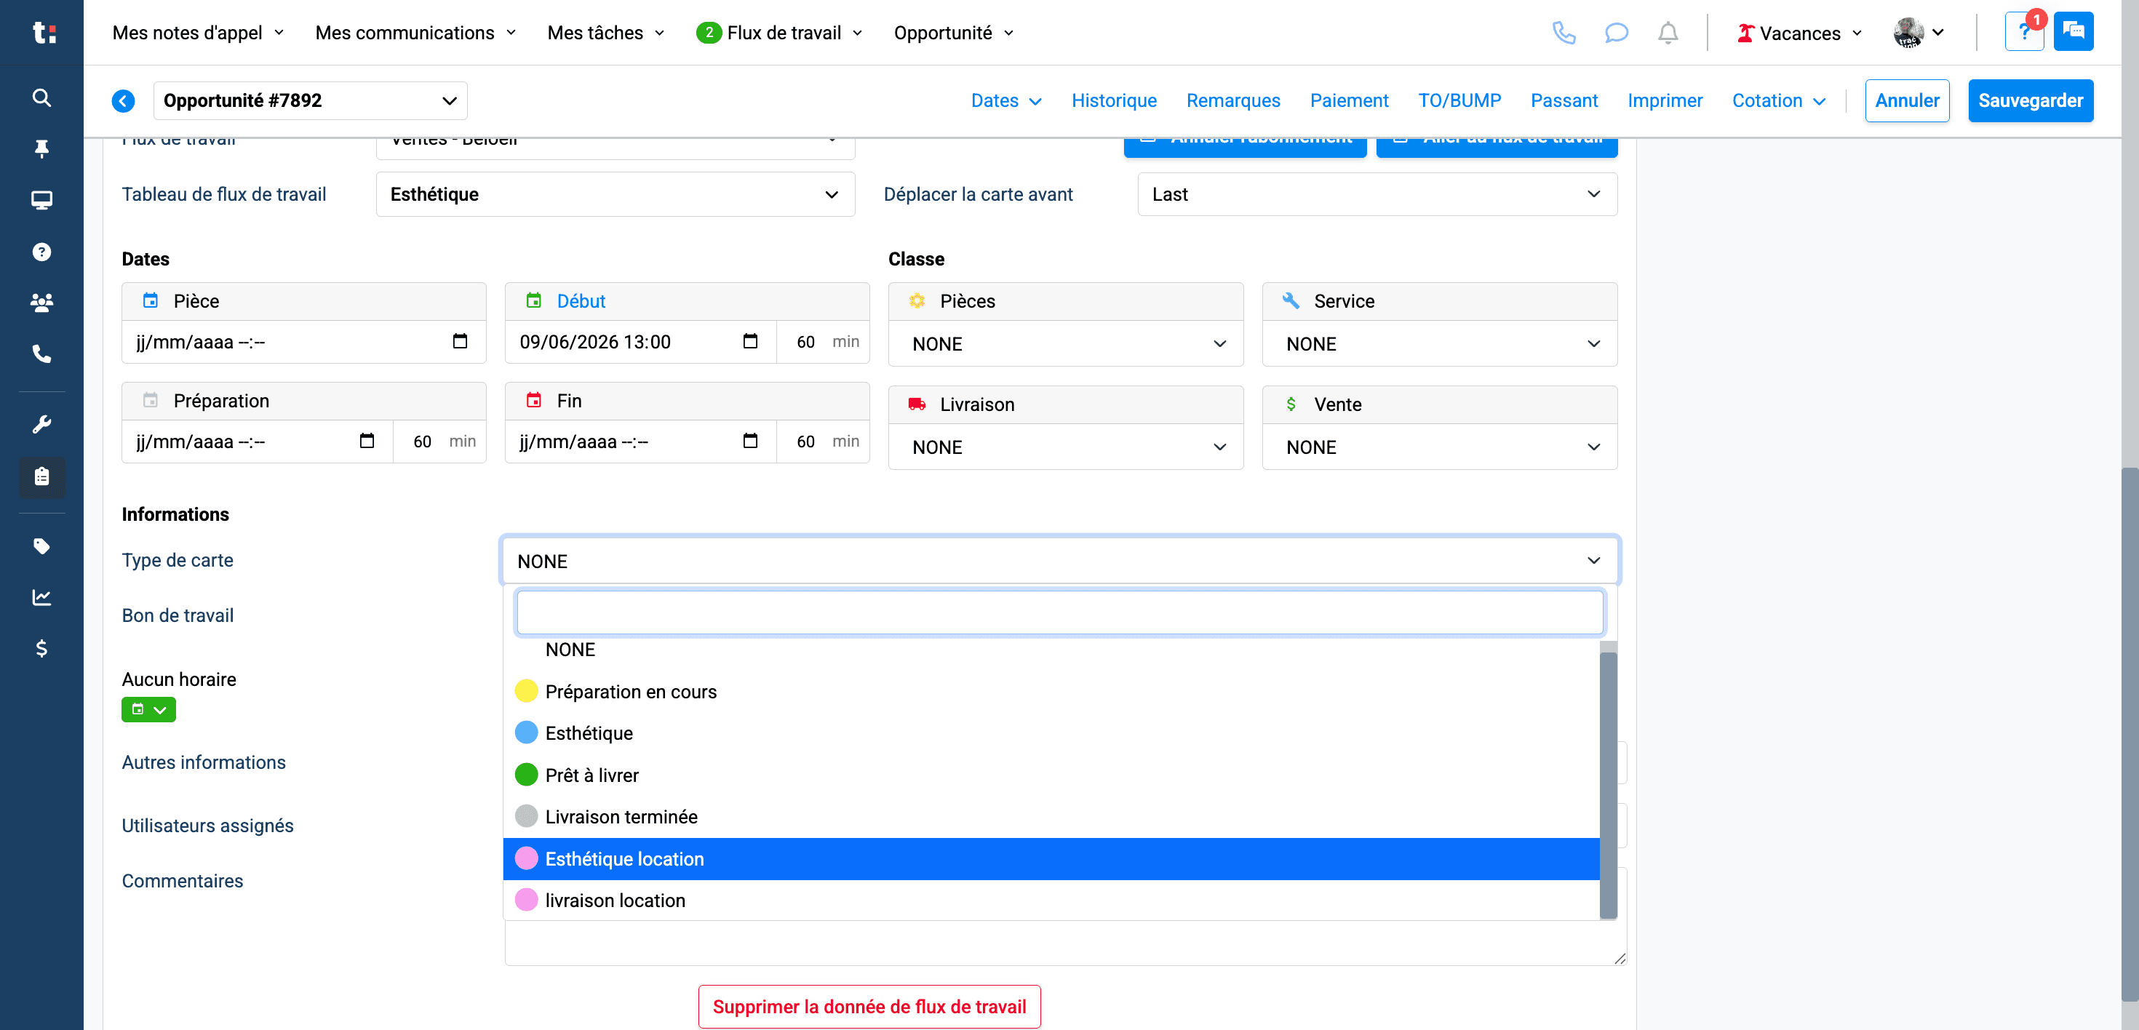Click the Annuler button
Image resolution: width=2139 pixels, height=1030 pixels.
pos(1906,100)
